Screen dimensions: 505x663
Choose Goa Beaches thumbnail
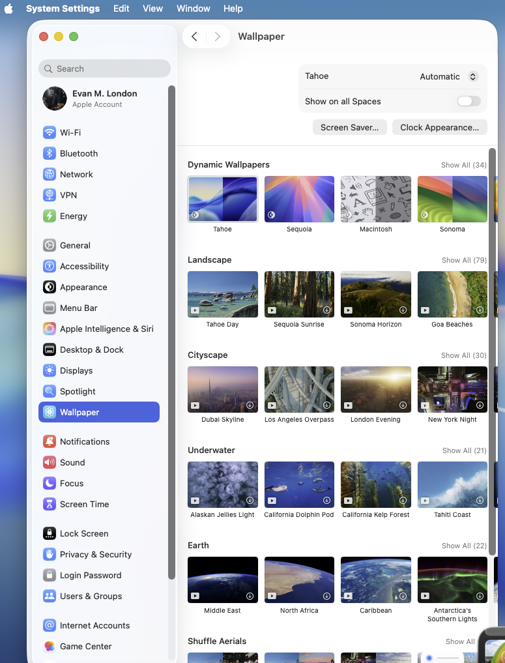452,294
